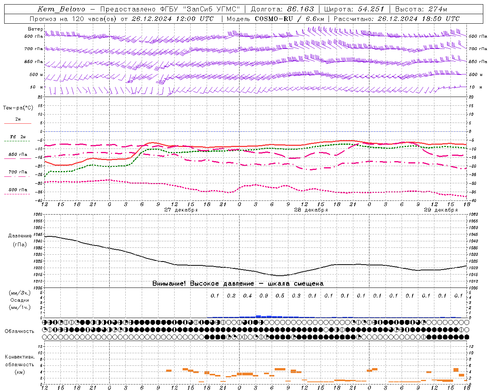489x391 pixels.
Task: Click the '(гПа)' unit label under Давление
Action: pyautogui.click(x=19, y=244)
